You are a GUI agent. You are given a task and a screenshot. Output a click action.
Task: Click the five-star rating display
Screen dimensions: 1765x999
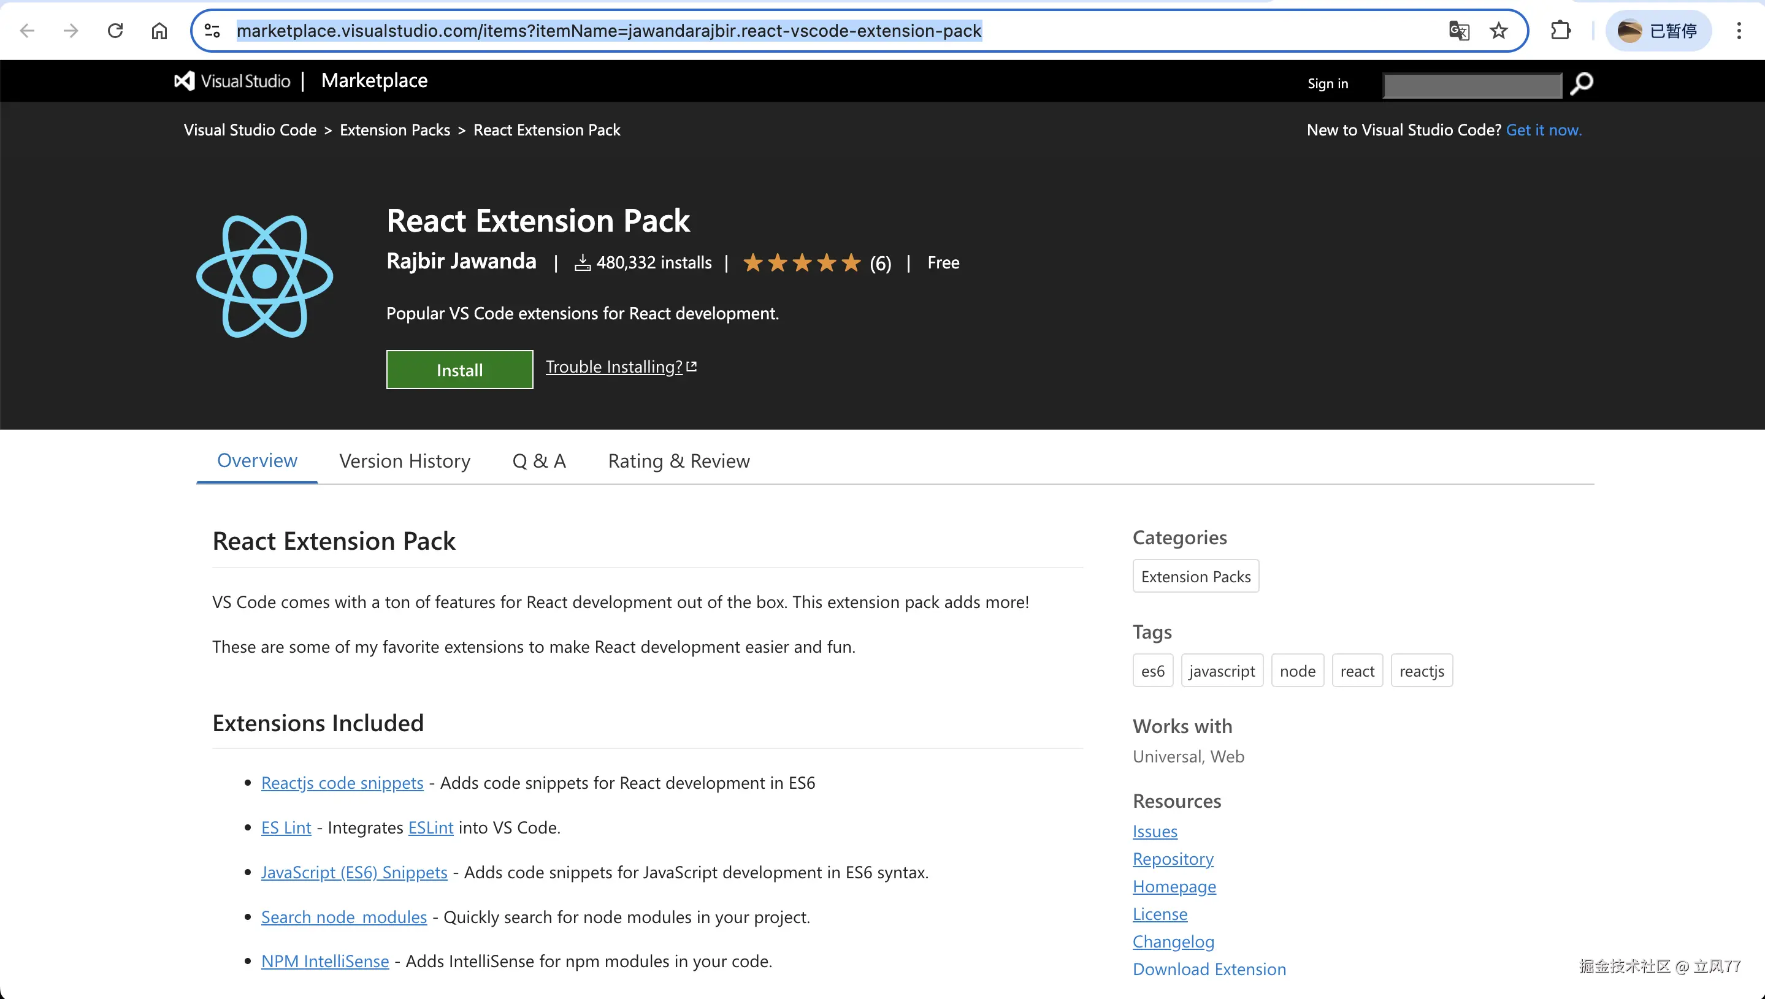[801, 263]
